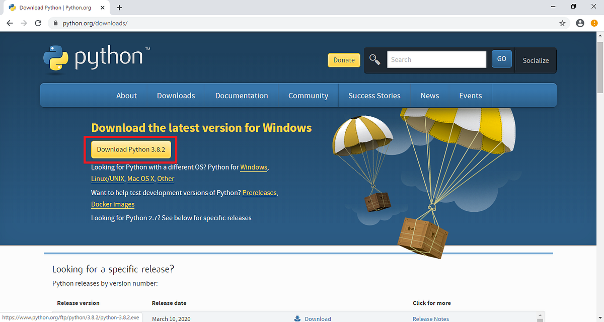Click the browser back arrow
The image size is (604, 322).
tap(10, 23)
